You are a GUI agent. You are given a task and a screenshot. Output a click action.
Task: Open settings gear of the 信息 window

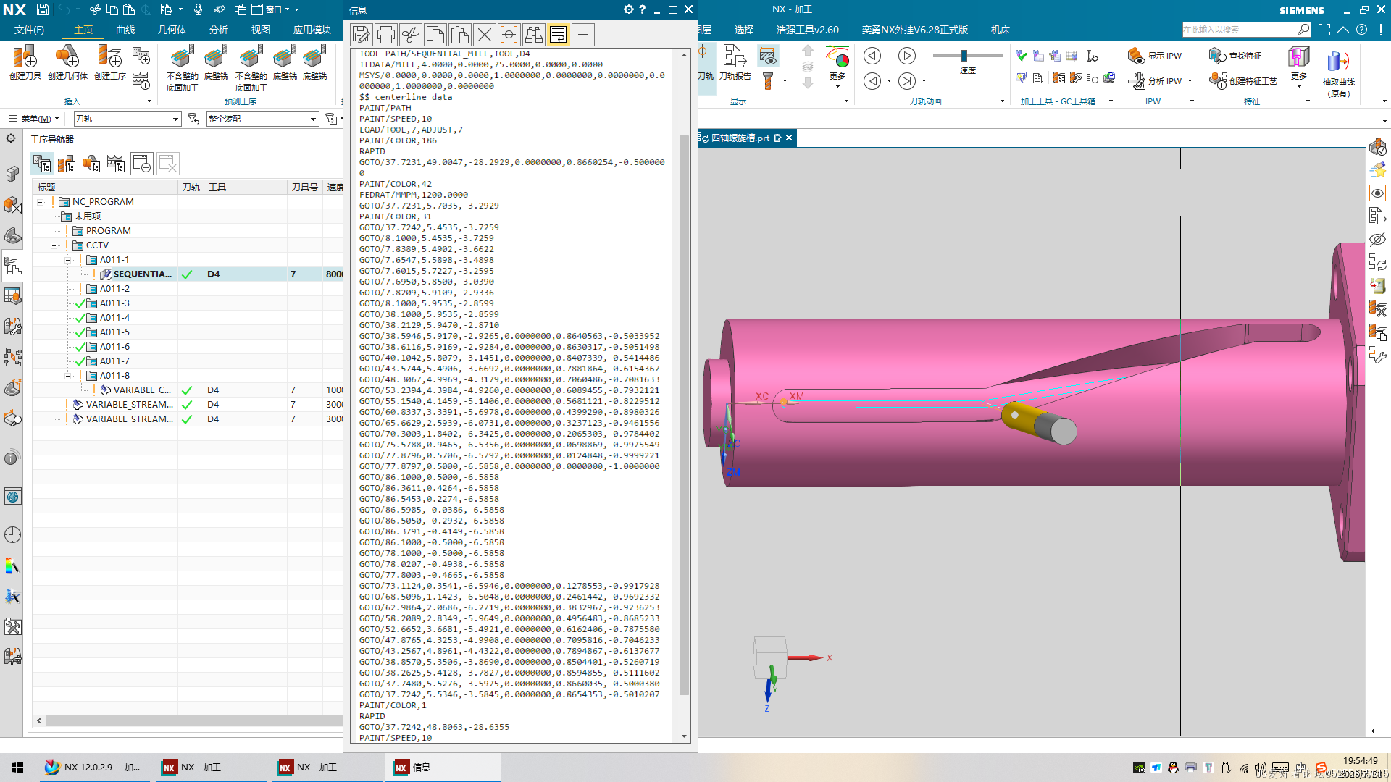pos(628,9)
